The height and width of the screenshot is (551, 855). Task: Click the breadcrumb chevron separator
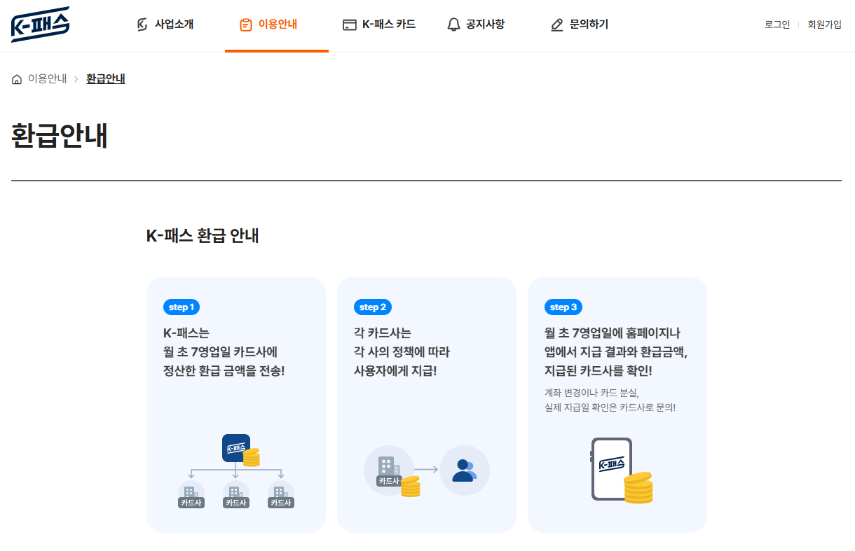tap(76, 79)
